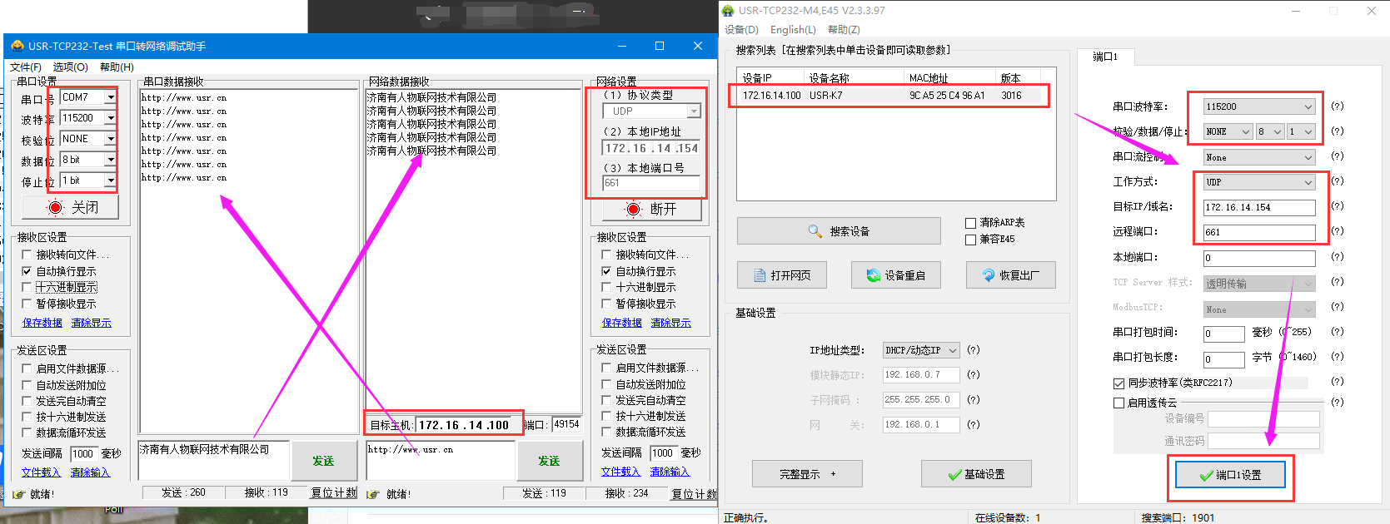
Task: Click the green checkmark 端口1设置 button
Action: 1230,475
